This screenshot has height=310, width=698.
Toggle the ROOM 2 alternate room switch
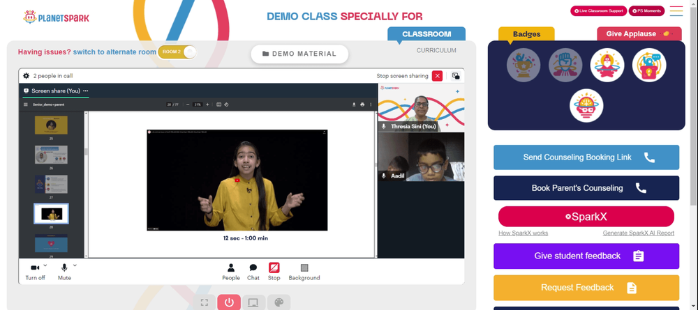177,52
